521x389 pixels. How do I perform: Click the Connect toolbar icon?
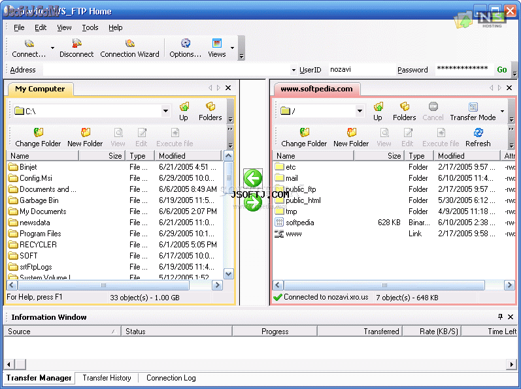[29, 44]
